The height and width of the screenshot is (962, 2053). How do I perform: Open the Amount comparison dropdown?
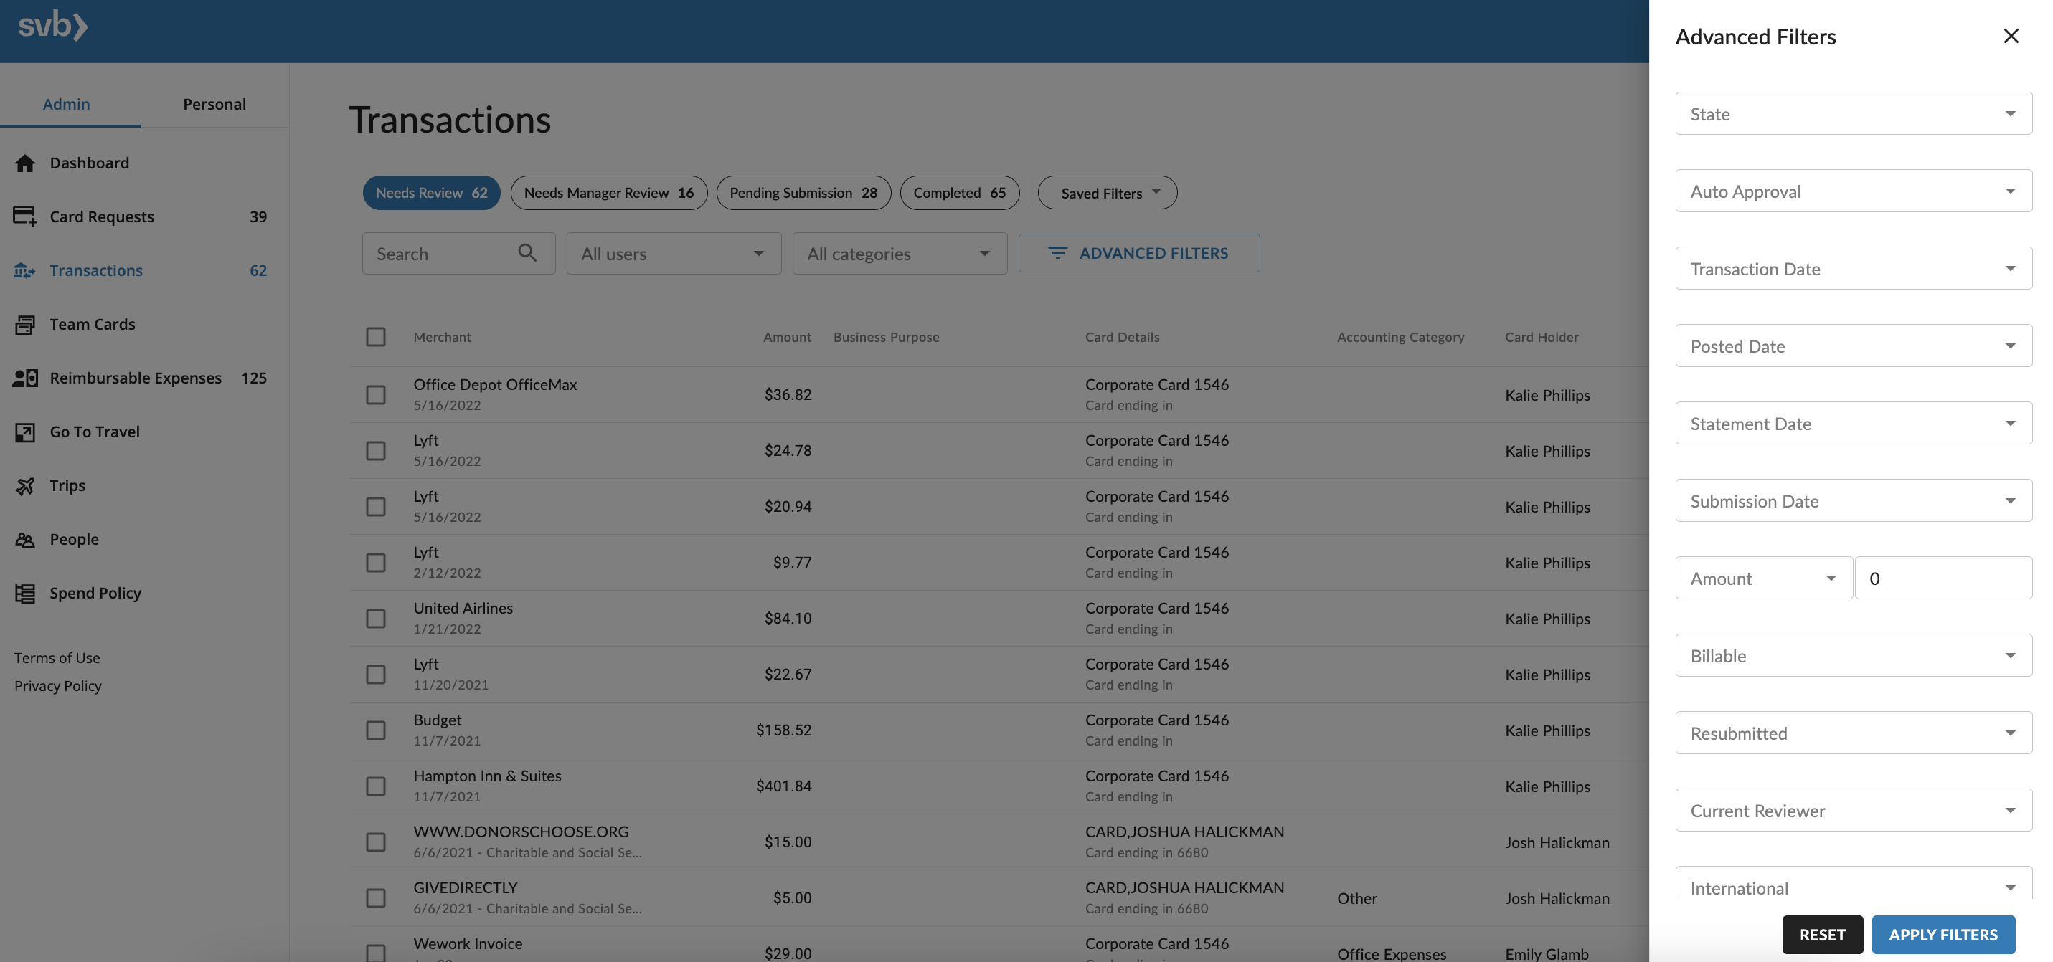click(x=1764, y=577)
